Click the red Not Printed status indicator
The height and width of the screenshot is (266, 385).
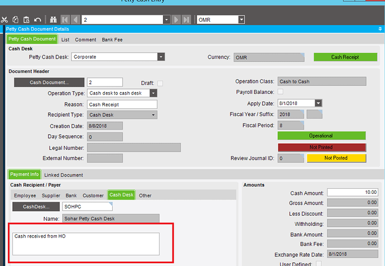coord(322,148)
